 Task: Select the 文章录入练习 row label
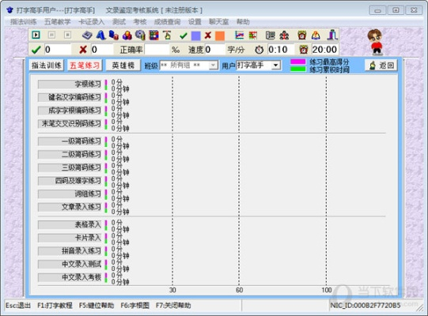[70, 207]
